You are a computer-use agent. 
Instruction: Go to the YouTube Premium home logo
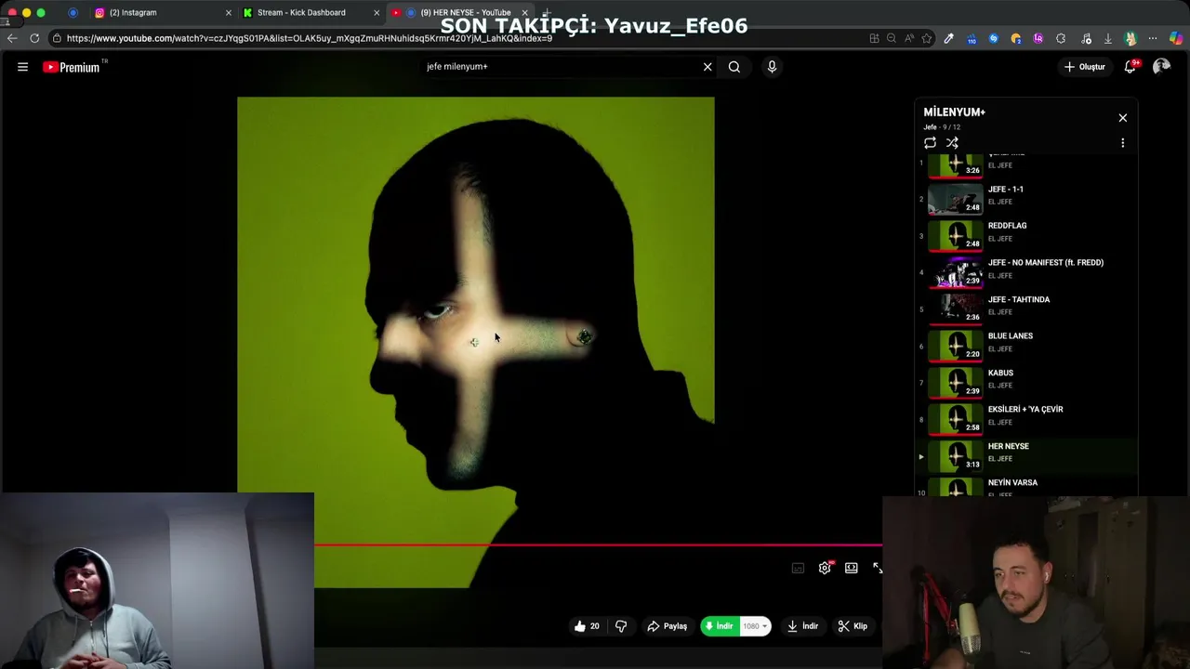(x=72, y=67)
